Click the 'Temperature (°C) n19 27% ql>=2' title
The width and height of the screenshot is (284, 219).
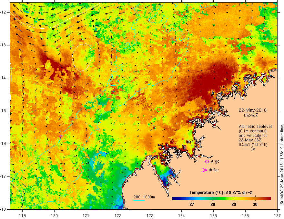(221, 193)
